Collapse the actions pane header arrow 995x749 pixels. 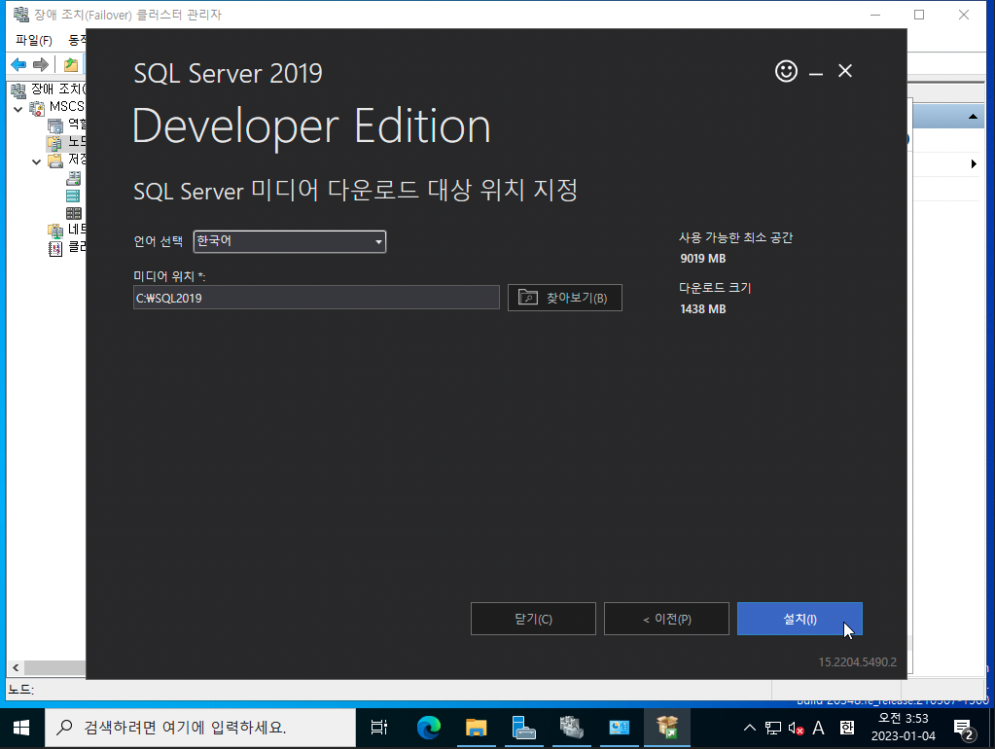tap(973, 117)
